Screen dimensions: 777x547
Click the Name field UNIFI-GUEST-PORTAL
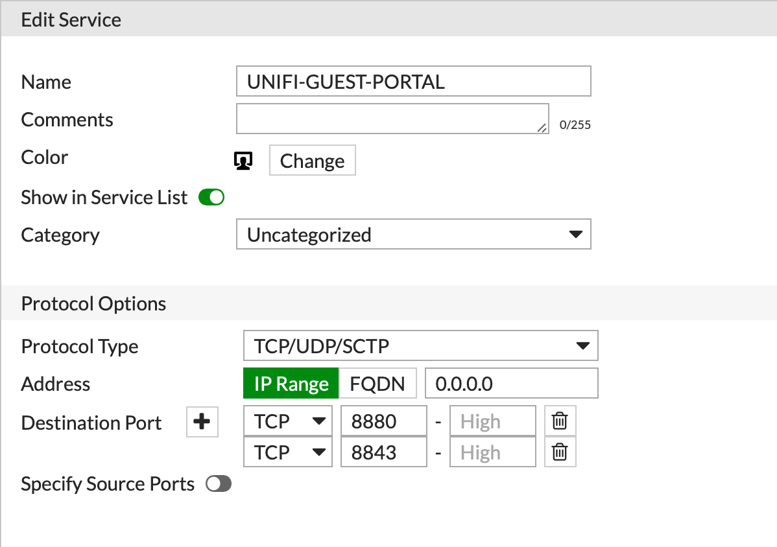(414, 81)
